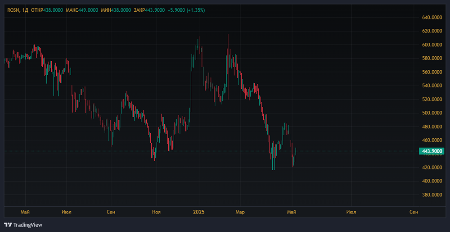
Task: Click the Ноя time axis label
Action: tap(156, 211)
